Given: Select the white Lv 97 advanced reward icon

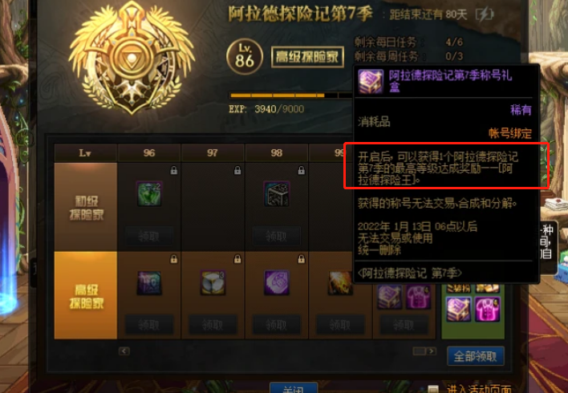Looking at the screenshot, I should click(213, 282).
